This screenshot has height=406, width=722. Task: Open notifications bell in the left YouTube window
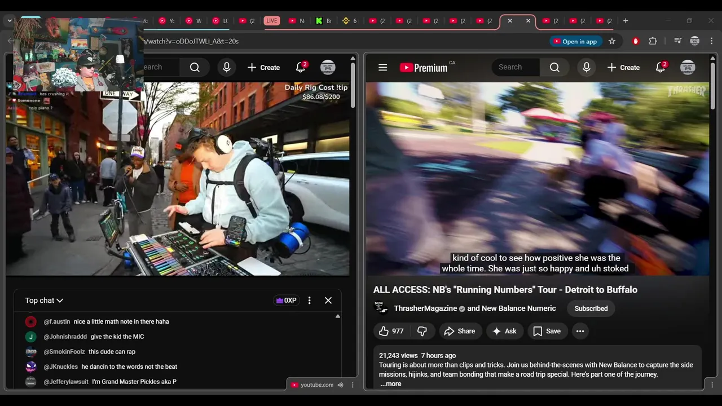[x=301, y=68]
